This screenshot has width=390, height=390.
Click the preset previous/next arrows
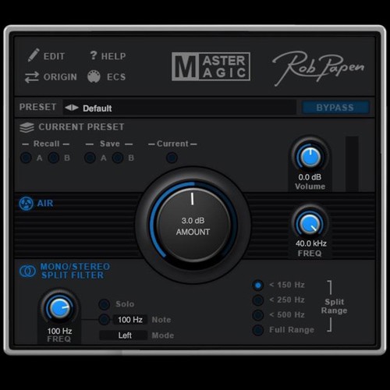tap(72, 108)
